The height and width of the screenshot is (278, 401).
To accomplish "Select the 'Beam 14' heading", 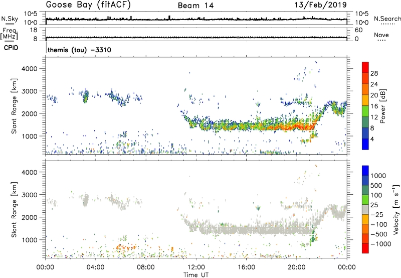I will pos(195,6).
